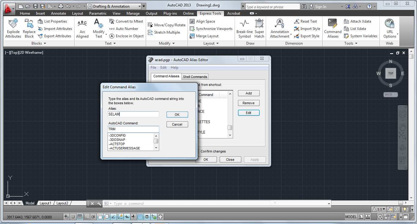
Task: Select -3DOSNAP in the command list
Action: [x=131, y=140]
